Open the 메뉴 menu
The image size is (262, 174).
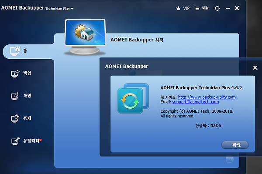(202, 8)
